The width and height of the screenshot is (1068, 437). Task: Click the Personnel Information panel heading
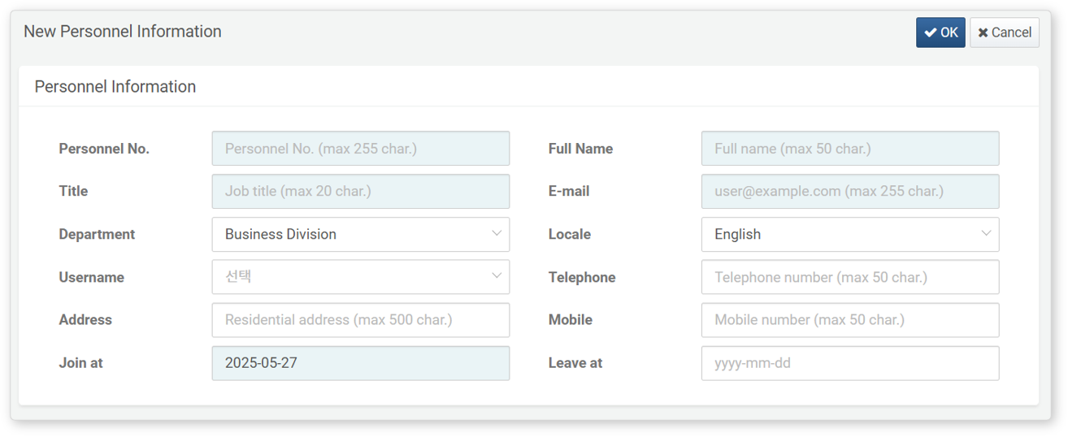[x=115, y=87]
